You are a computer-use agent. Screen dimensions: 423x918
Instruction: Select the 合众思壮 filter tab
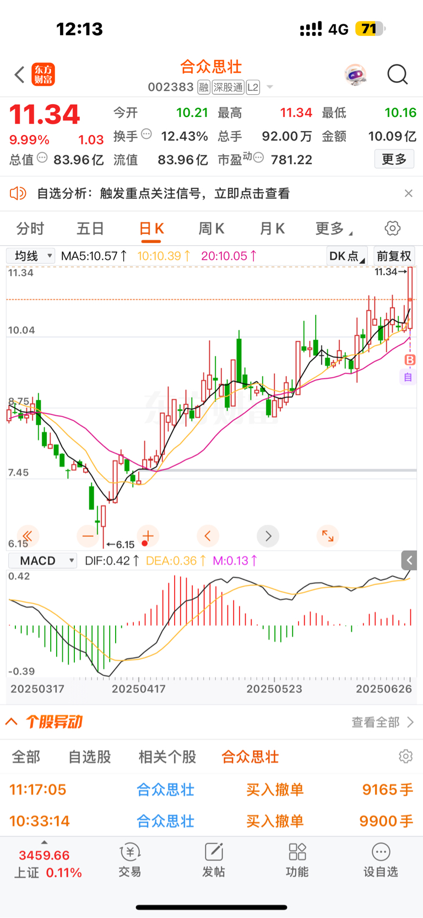(250, 756)
